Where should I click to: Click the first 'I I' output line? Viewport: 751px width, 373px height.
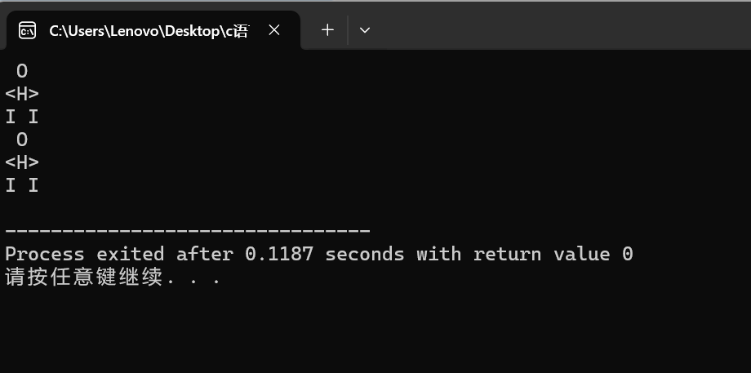(x=21, y=117)
